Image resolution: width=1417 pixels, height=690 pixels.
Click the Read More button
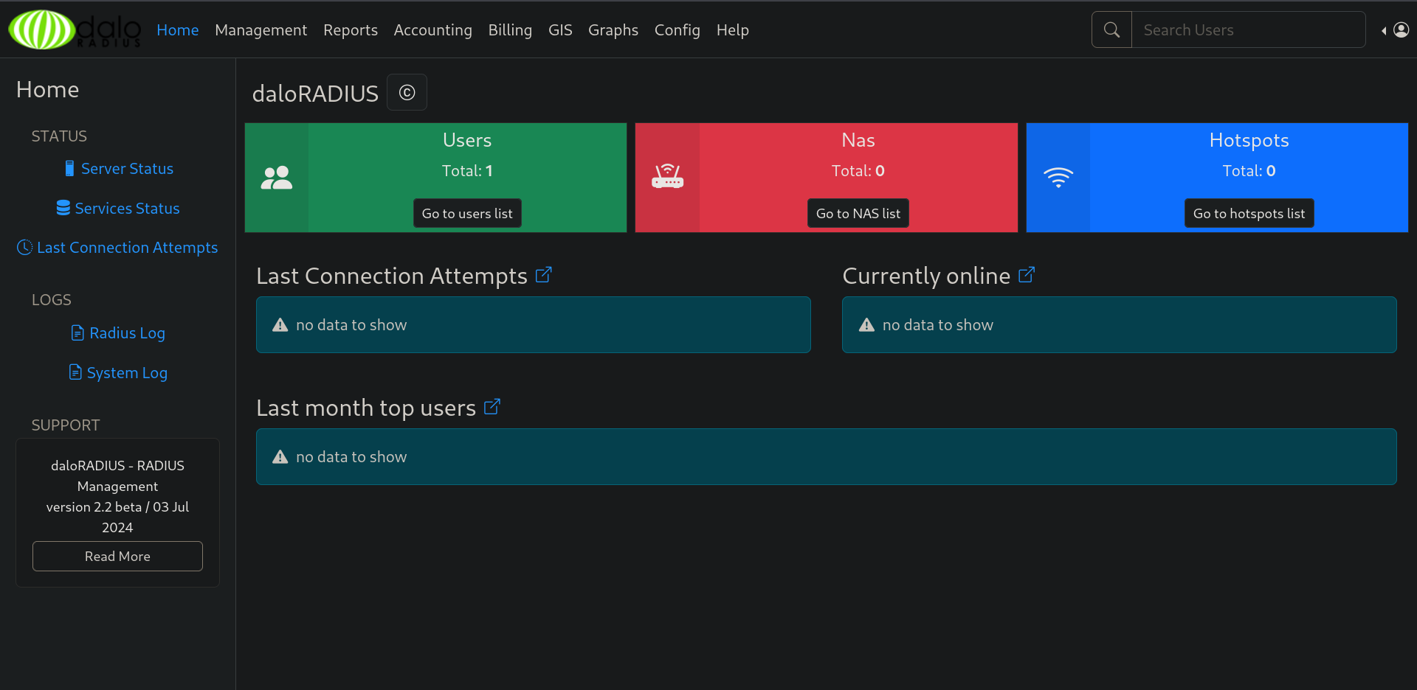click(117, 556)
